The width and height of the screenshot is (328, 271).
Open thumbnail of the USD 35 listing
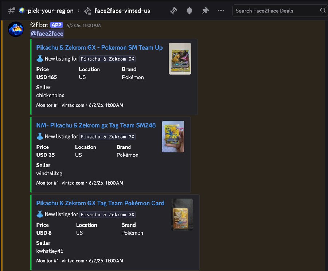173,136
